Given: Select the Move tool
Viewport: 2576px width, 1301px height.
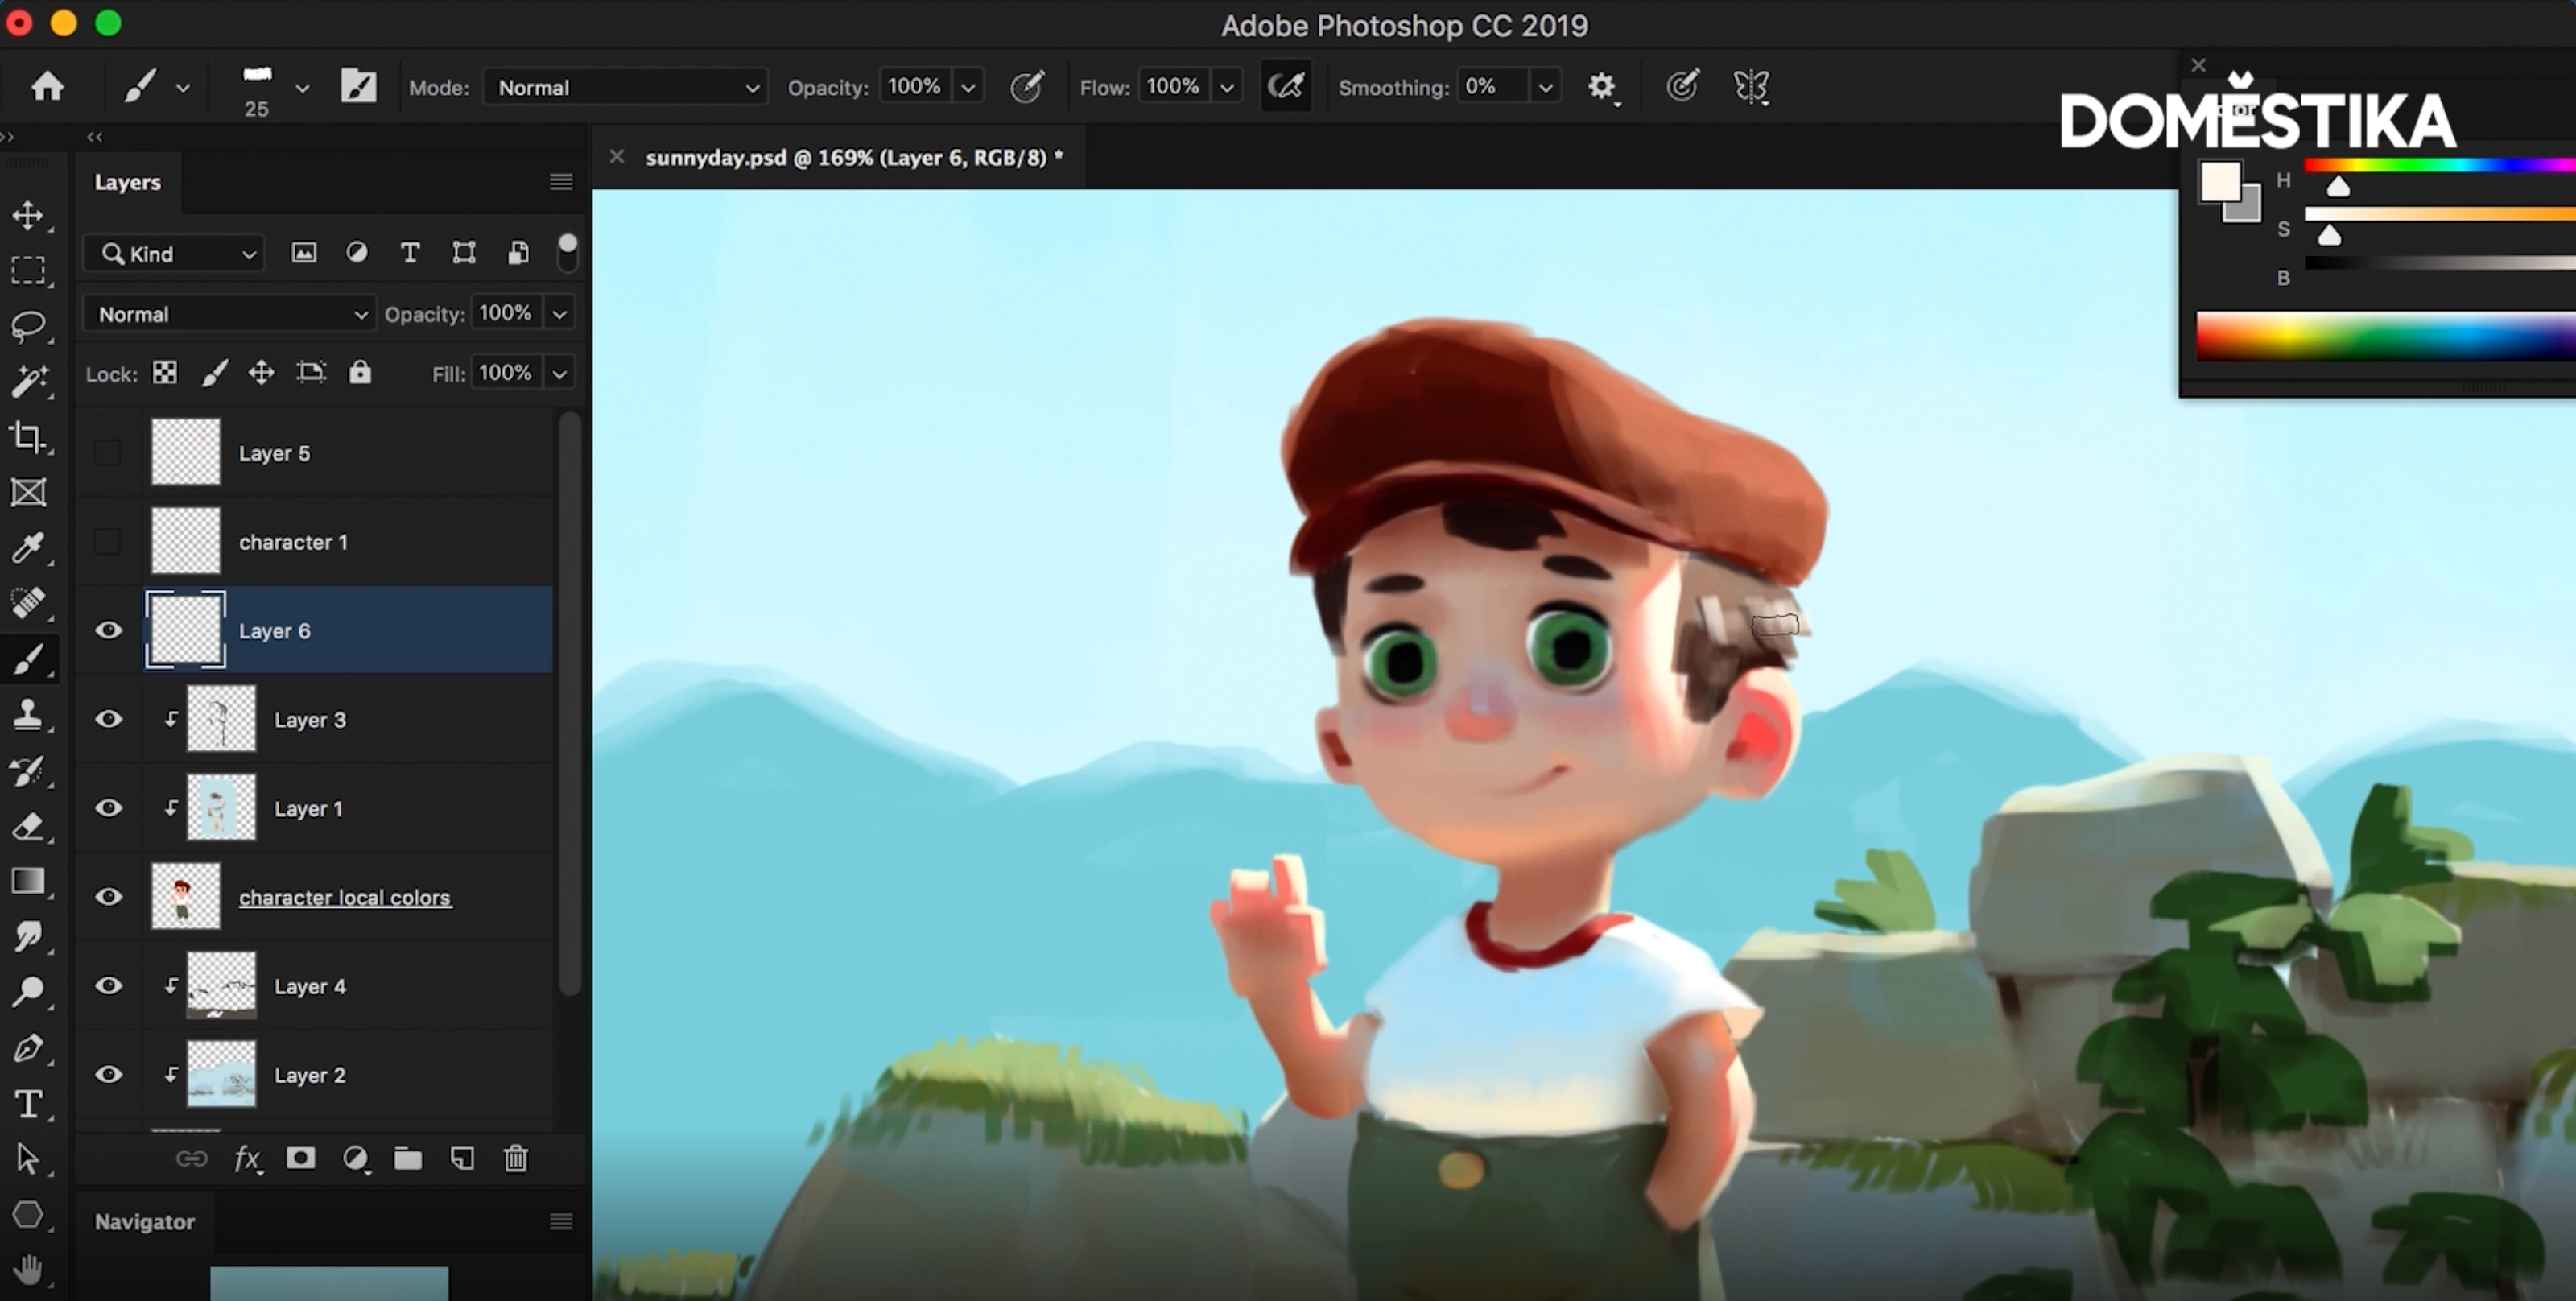Looking at the screenshot, I should tap(28, 215).
